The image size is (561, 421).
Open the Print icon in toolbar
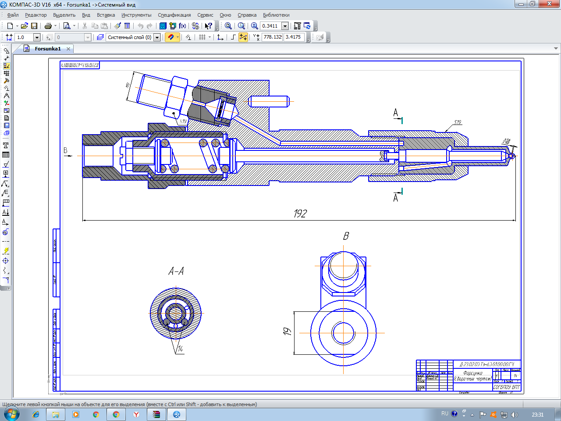(48, 26)
